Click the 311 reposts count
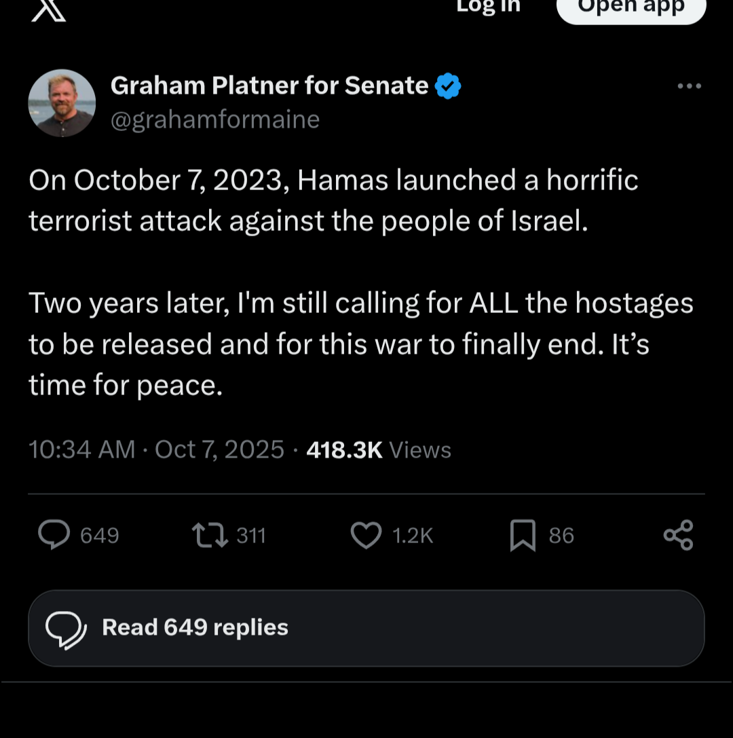 click(x=251, y=536)
